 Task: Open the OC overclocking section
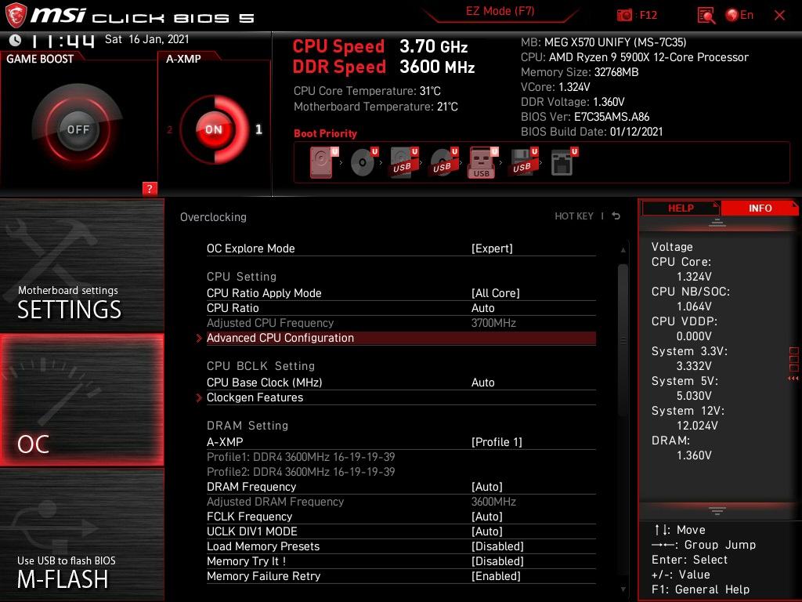click(x=81, y=401)
